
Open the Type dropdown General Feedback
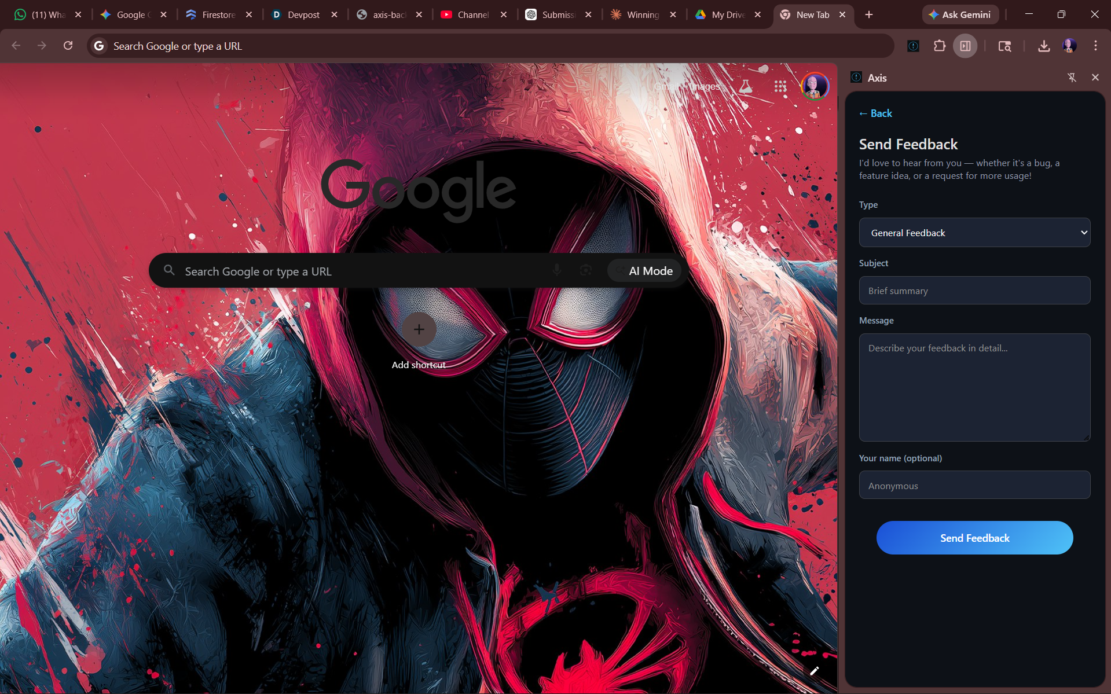[x=974, y=233]
